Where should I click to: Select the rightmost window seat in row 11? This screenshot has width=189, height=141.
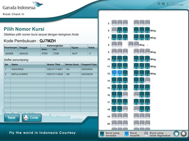[x=147, y=66]
